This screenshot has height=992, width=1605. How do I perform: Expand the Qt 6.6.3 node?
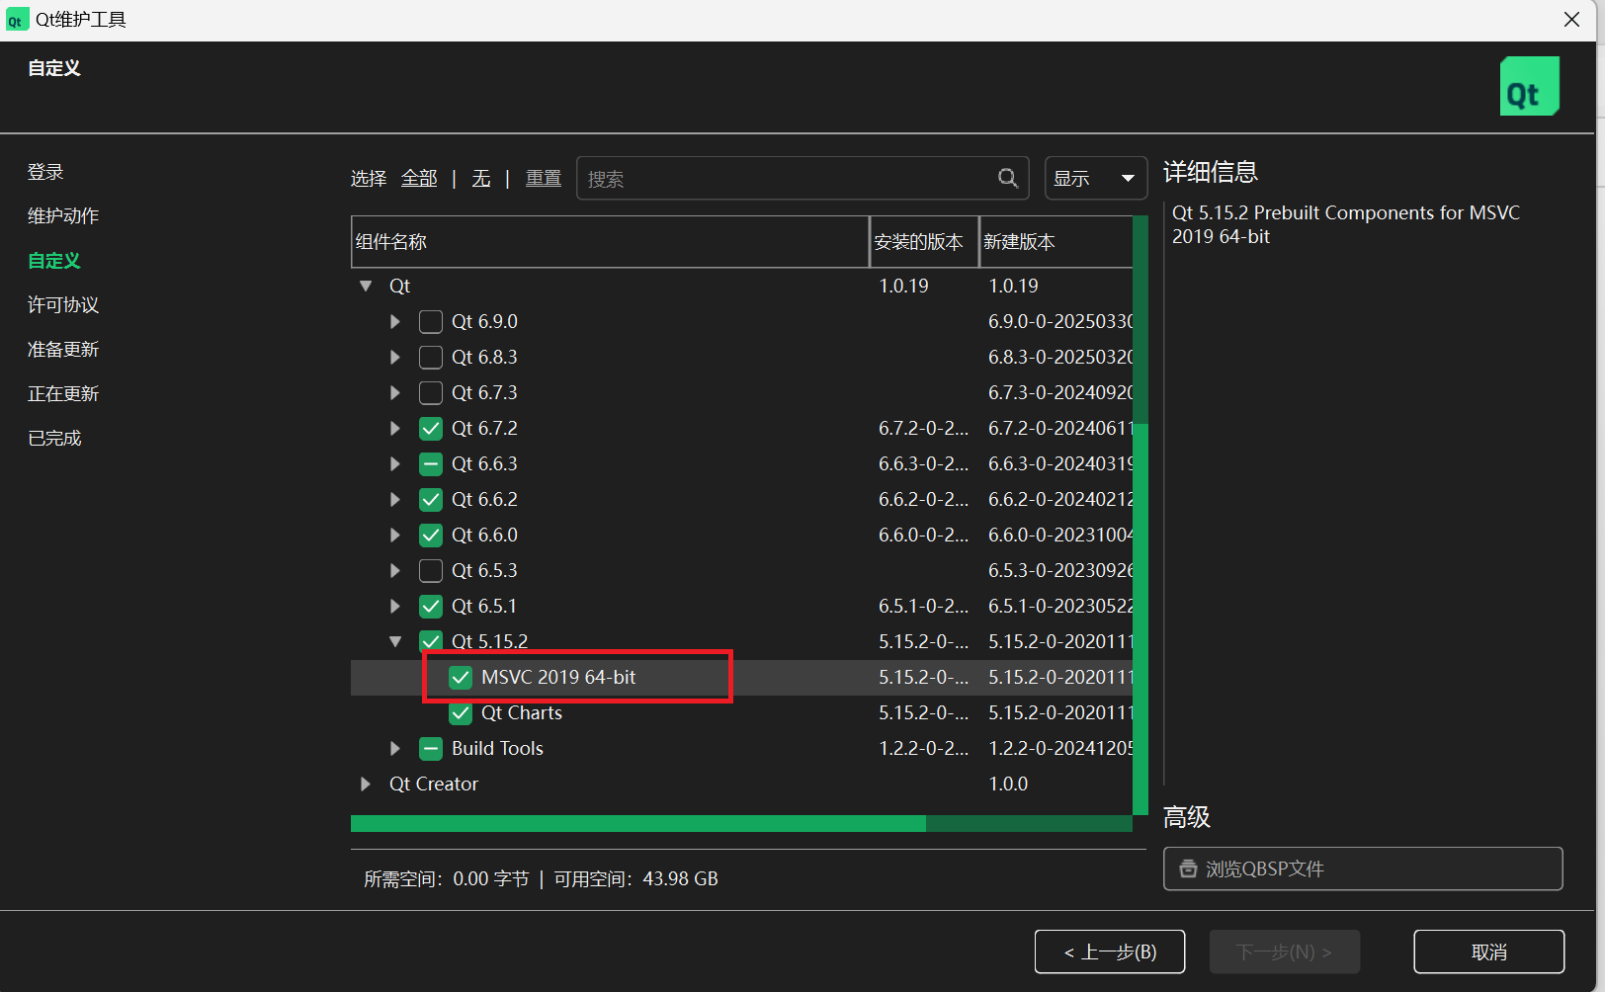tap(395, 463)
